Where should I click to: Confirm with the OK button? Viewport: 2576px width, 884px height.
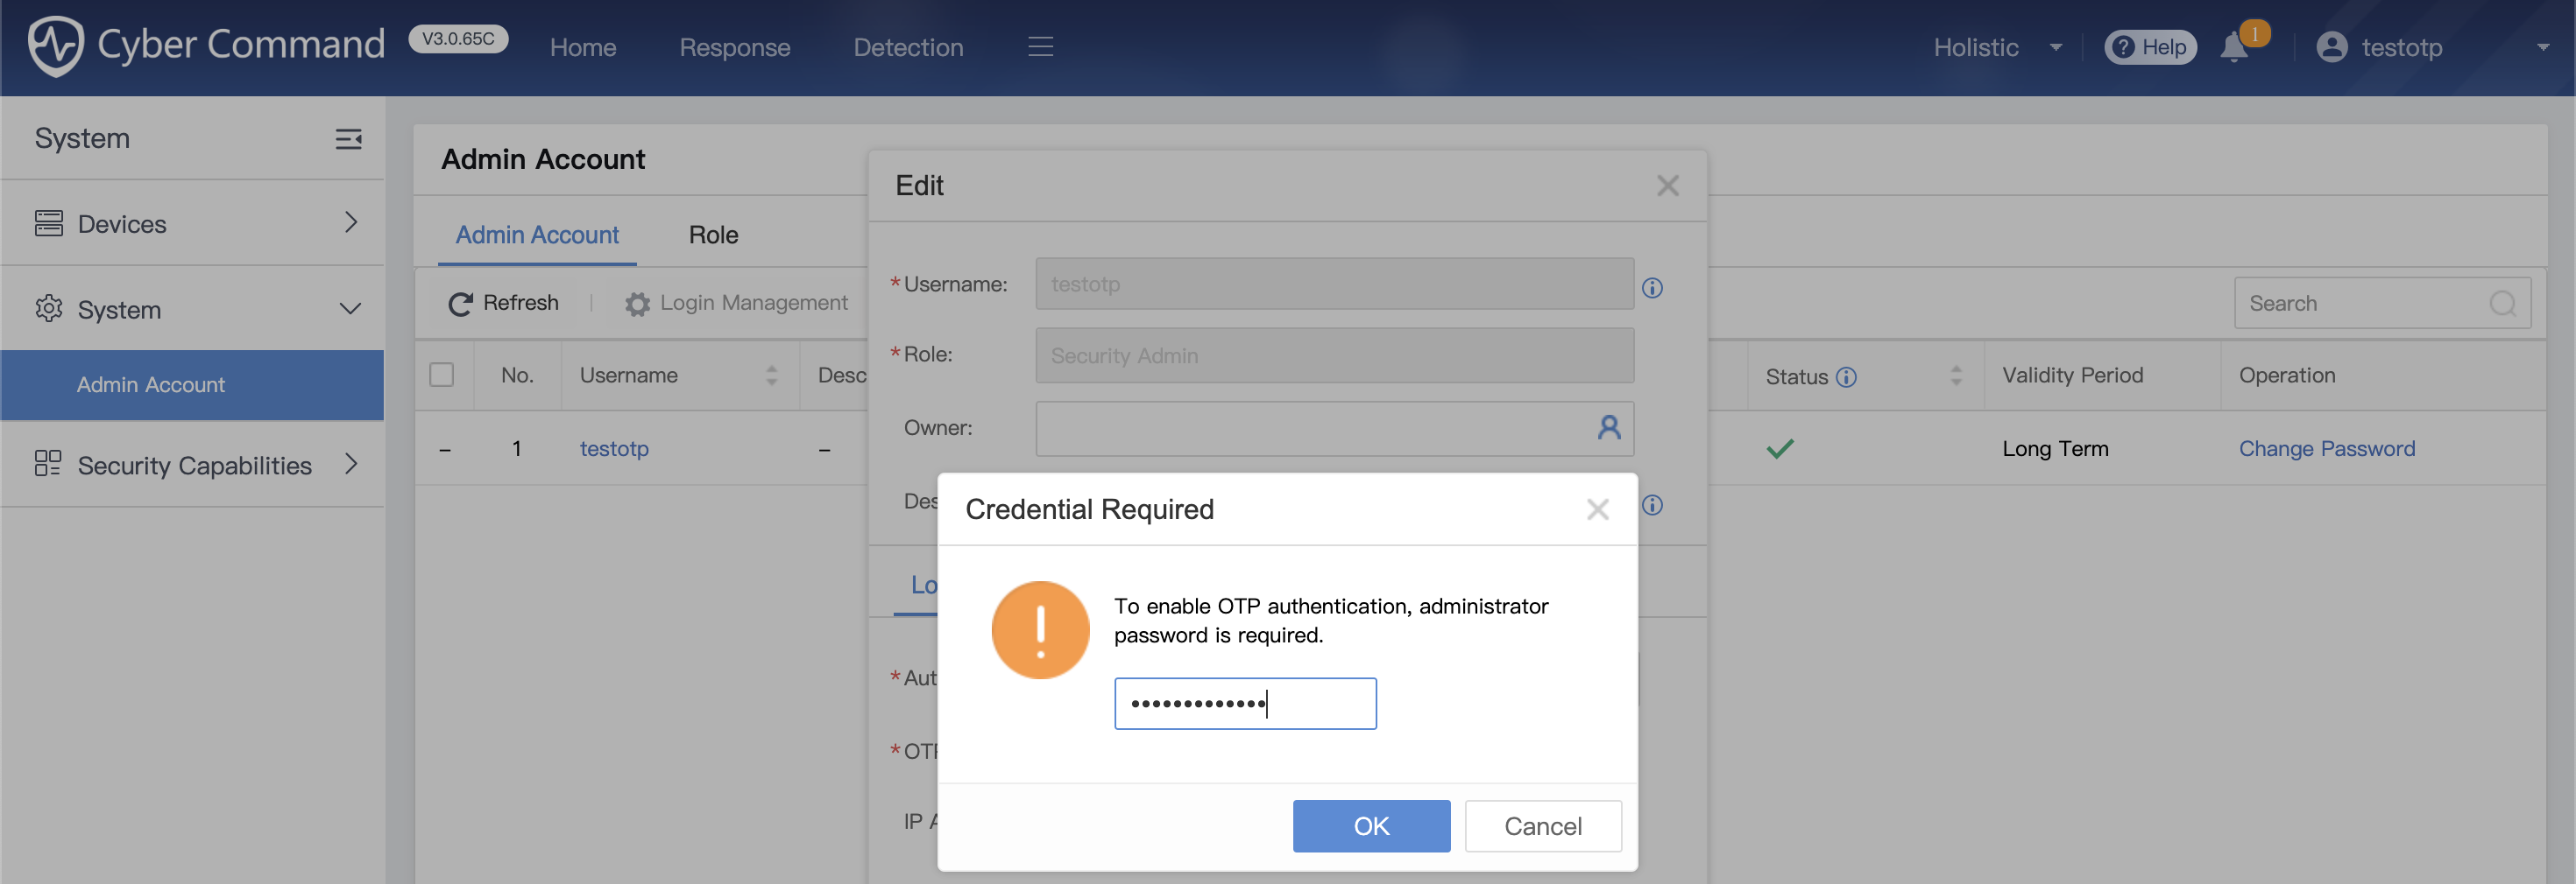click(x=1370, y=826)
